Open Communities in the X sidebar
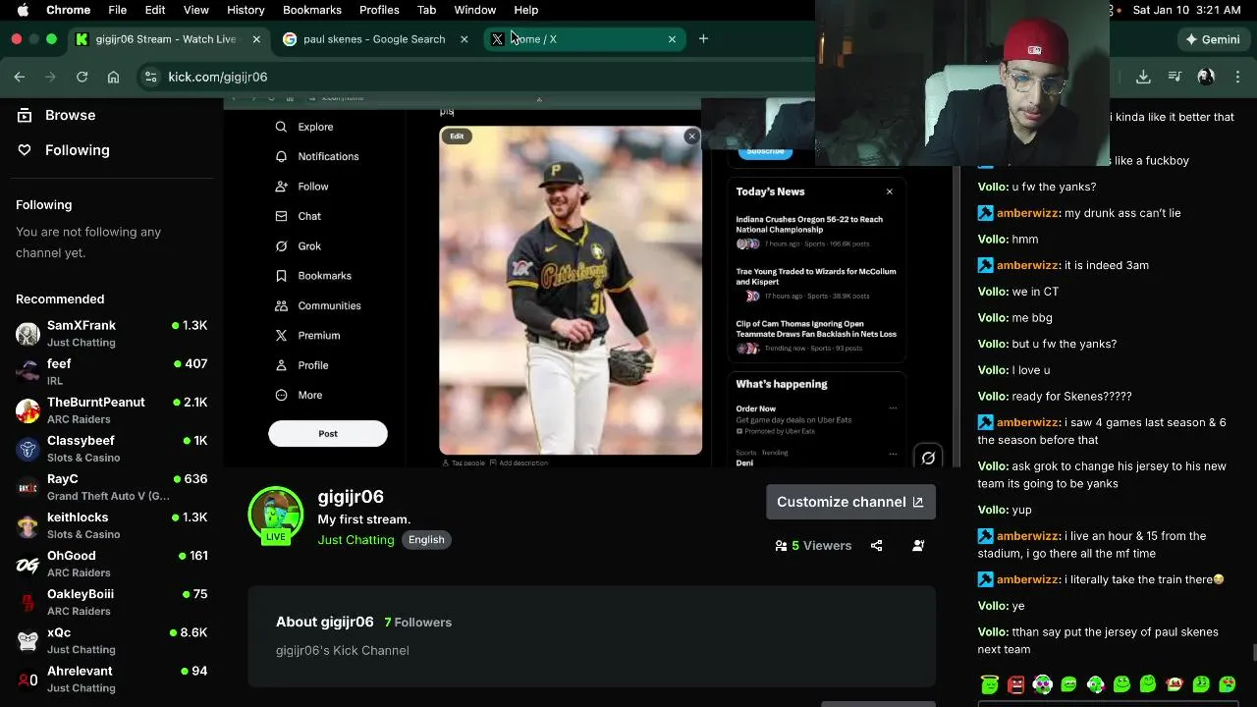 pyautogui.click(x=318, y=305)
